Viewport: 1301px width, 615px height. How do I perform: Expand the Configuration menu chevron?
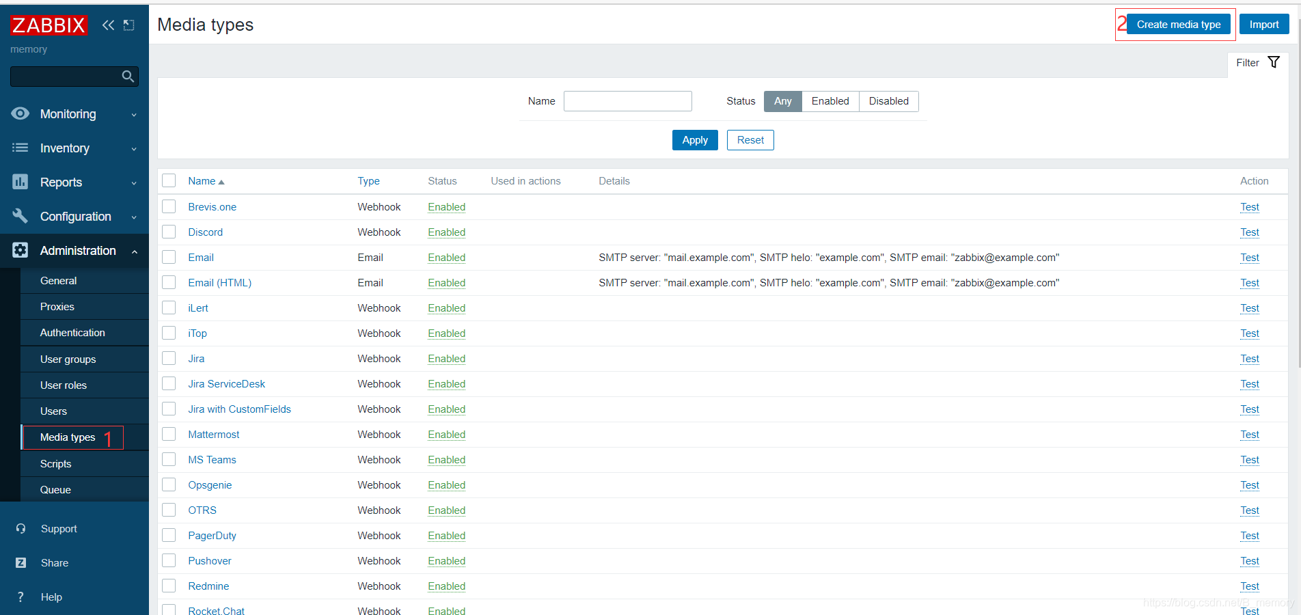pos(134,217)
